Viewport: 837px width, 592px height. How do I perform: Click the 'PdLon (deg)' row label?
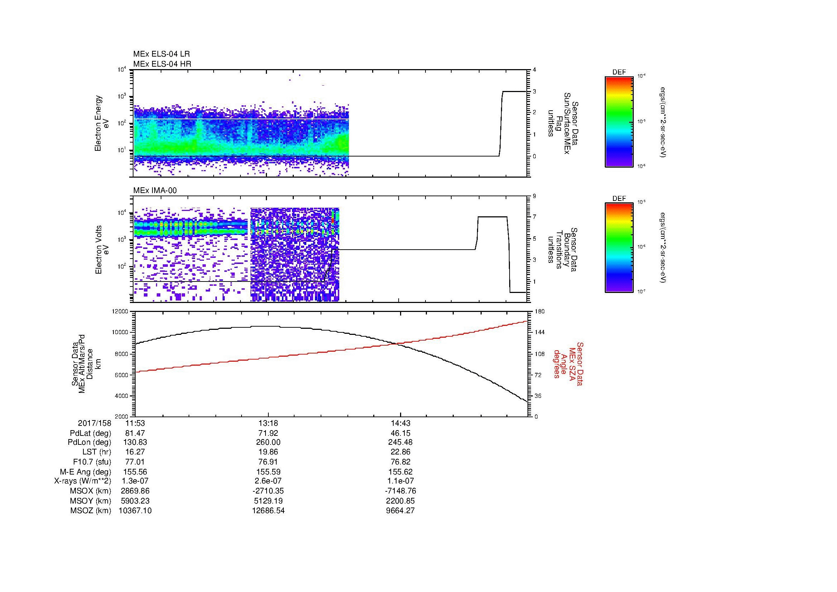point(89,442)
